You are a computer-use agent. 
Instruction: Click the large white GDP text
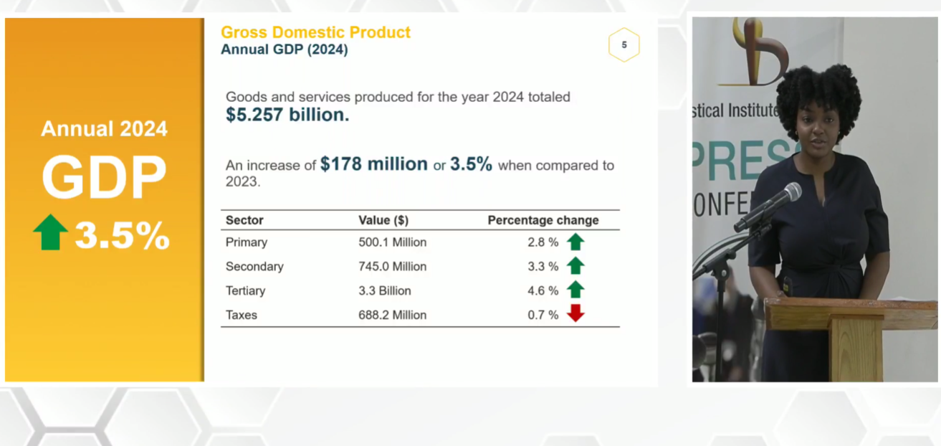(x=104, y=178)
